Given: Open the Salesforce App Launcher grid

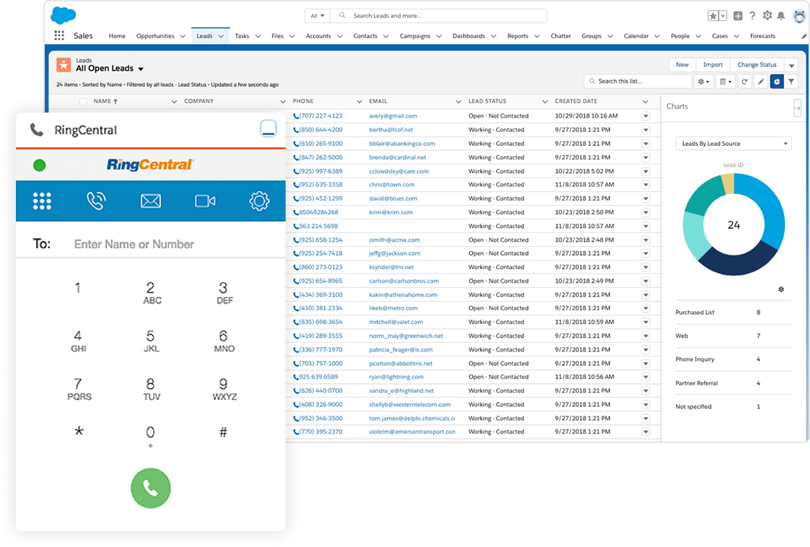Looking at the screenshot, I should [59, 36].
